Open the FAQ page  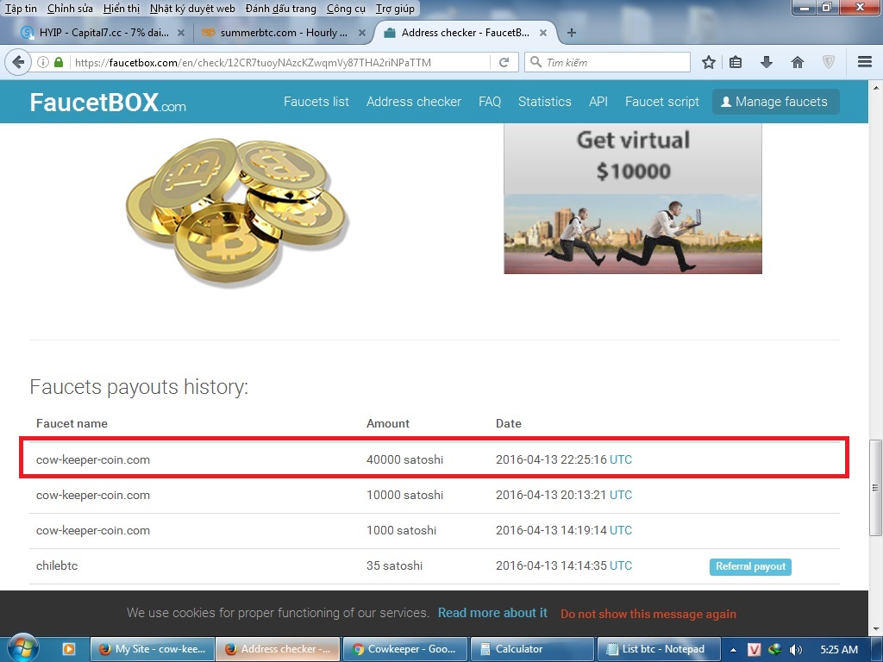490,102
